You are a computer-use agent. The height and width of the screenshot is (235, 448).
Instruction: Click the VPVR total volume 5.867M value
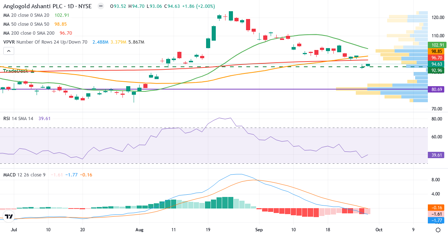[136, 42]
